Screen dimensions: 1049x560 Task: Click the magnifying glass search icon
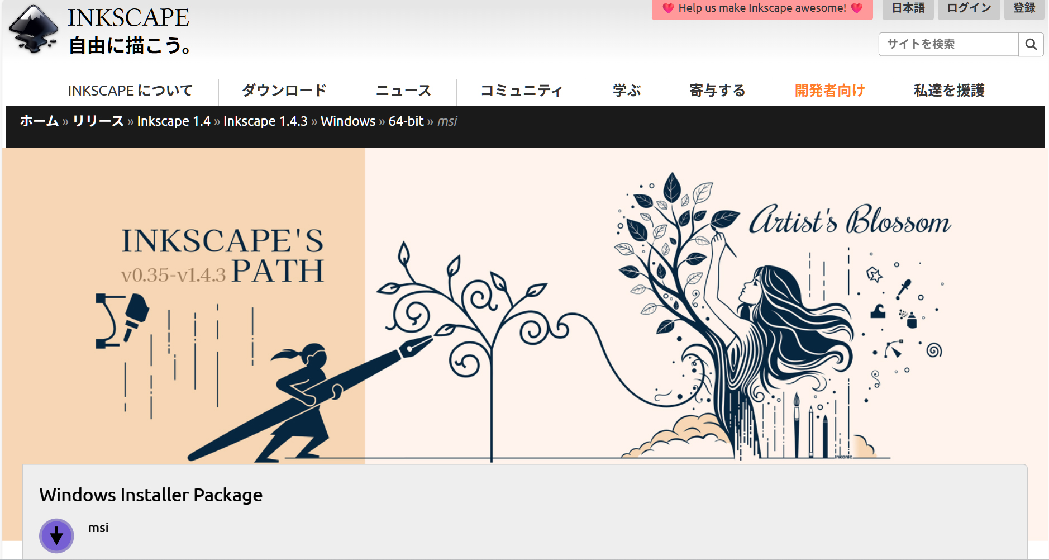point(1031,44)
